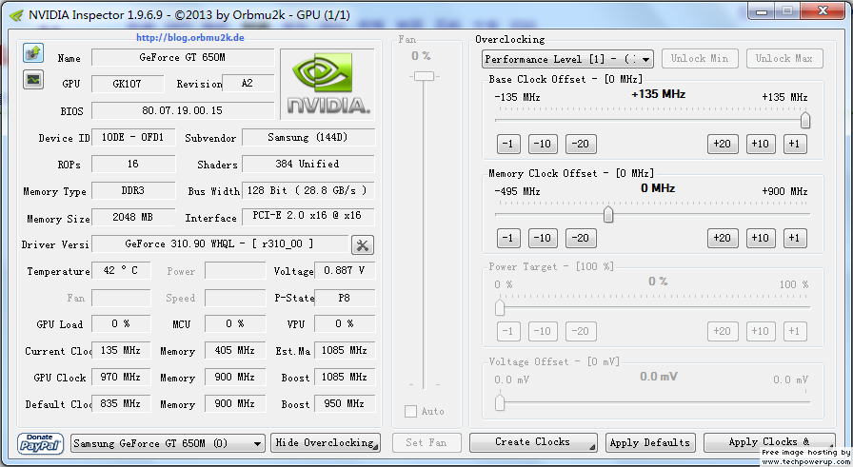The image size is (853, 467).
Task: Click the Revision value A2
Action: [248, 84]
